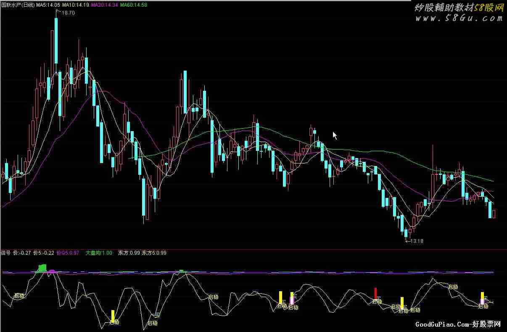507x332 pixels.
Task: Click the magenta MA20:14.34 label
Action: (104, 5)
